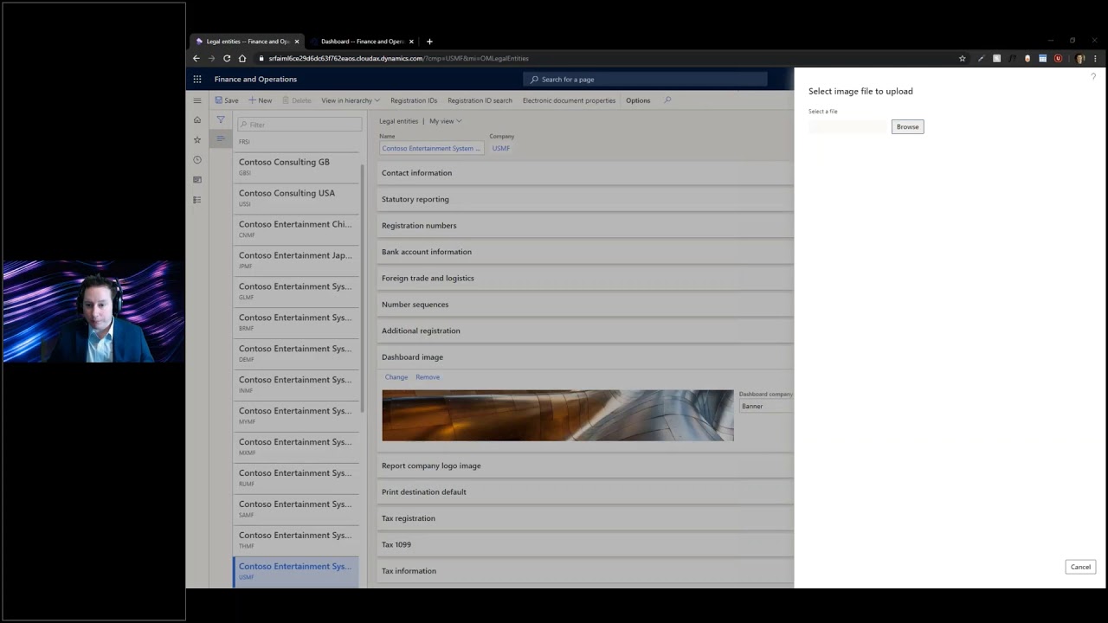Open the Chrome three-dot menu
The width and height of the screenshot is (1108, 623).
pyautogui.click(x=1095, y=58)
